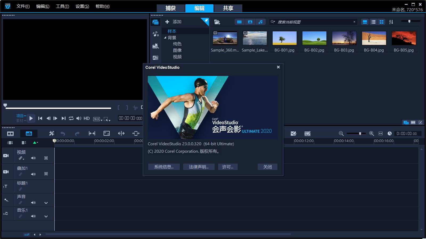
Task: Click the 系统信息... button in the dialog
Action: point(164,167)
